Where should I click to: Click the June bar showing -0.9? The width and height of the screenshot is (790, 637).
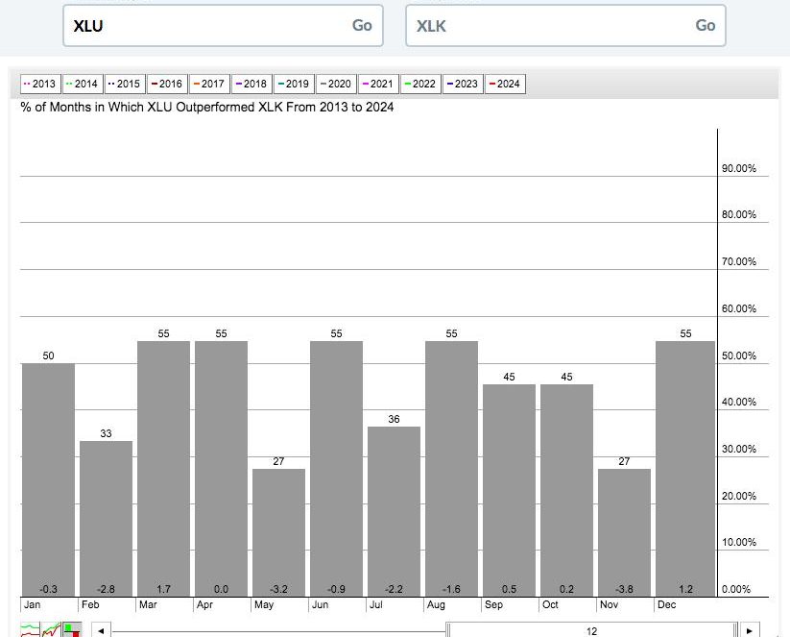click(337, 469)
